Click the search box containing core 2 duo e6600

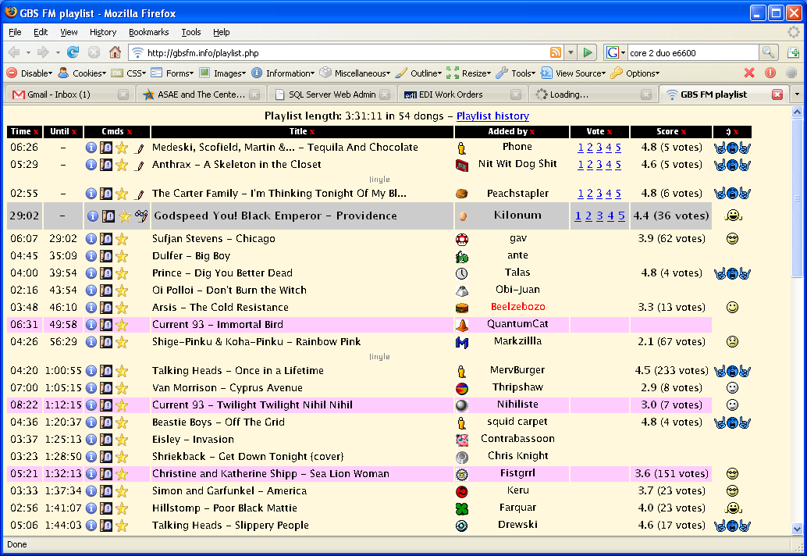(x=692, y=52)
